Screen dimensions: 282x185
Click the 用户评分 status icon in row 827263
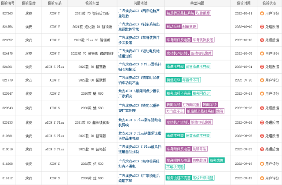262,13
